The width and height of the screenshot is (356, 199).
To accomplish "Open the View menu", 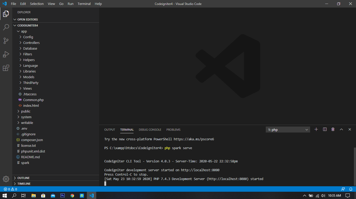I will click(x=51, y=4).
